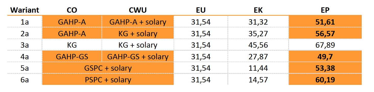Screen dimensions: 374x92
Task: Select the KG + solary cell in row 2a
Action: (138, 33)
